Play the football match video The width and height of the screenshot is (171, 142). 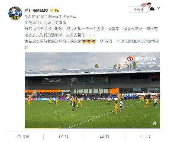[92, 90]
